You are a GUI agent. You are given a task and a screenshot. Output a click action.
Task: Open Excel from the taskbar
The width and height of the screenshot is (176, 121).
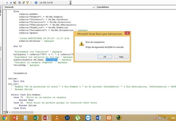[35, 117]
